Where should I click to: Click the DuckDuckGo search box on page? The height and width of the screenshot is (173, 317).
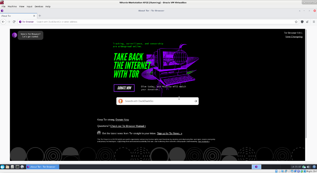pyautogui.click(x=157, y=101)
